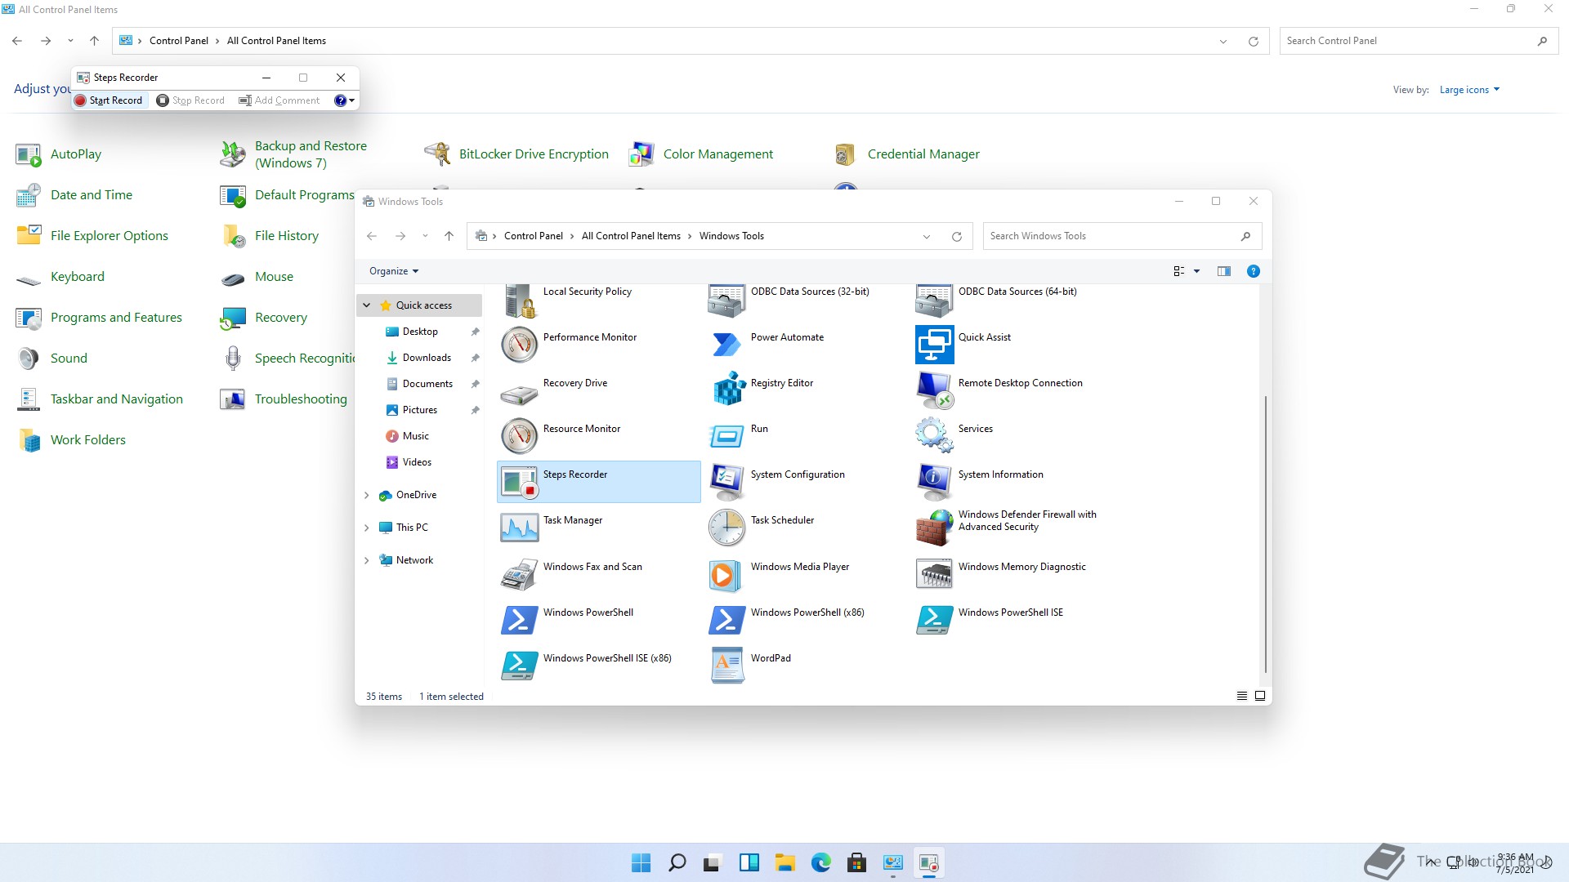Open the view options dropdown arrow in Windows Tools

[x=1197, y=271]
